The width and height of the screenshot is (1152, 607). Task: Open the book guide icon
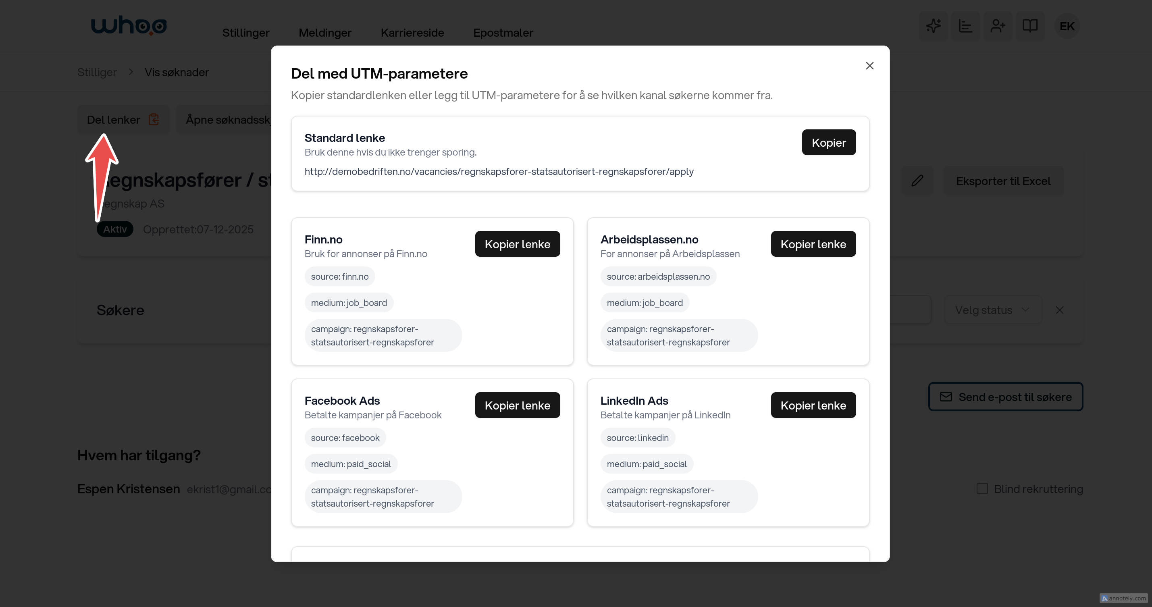pyautogui.click(x=1030, y=26)
